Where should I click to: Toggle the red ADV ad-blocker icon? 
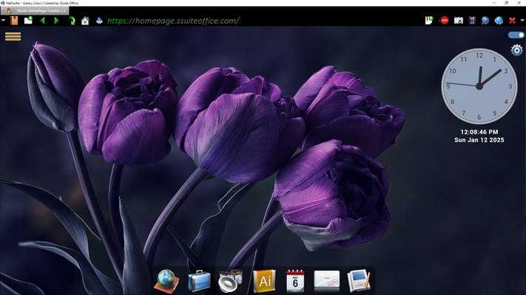click(x=444, y=21)
